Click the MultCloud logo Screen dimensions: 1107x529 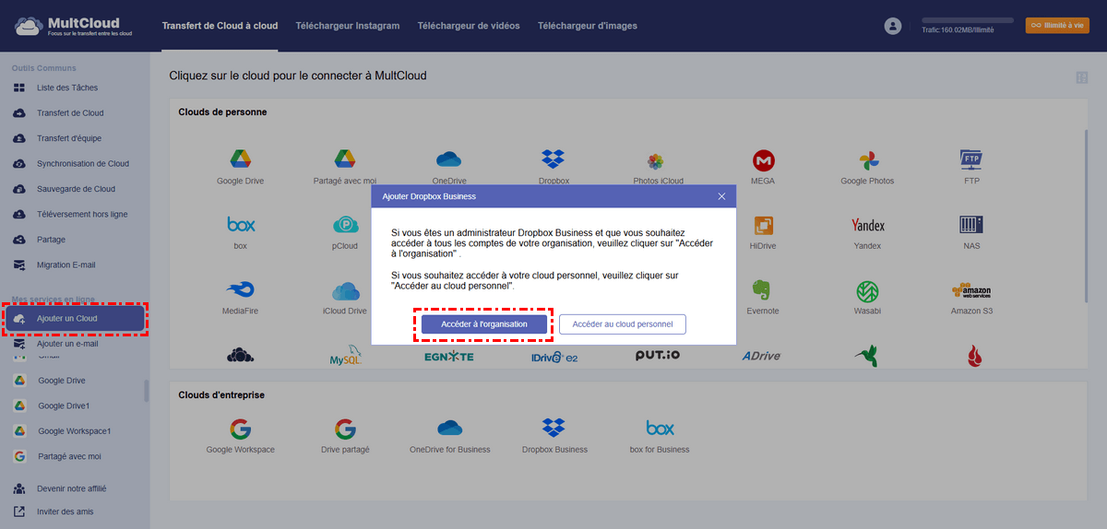click(73, 26)
